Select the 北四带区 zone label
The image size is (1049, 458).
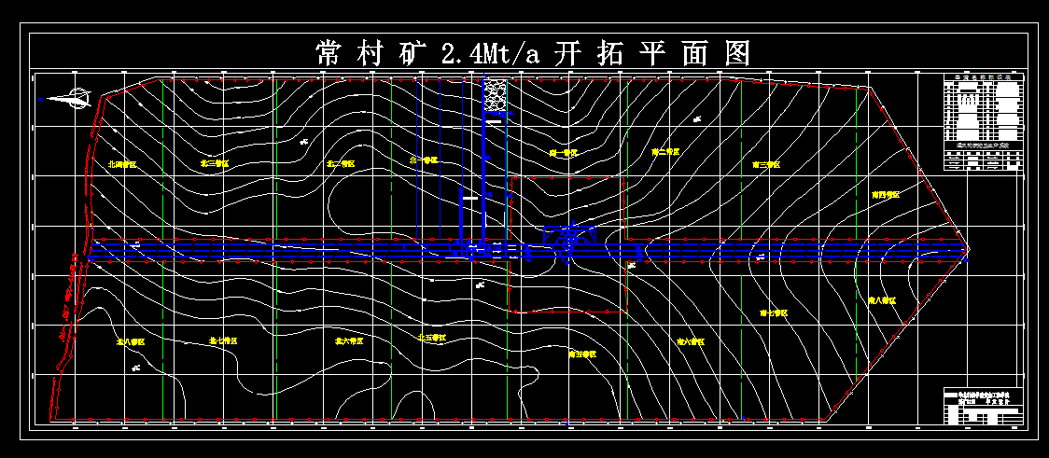pos(121,164)
